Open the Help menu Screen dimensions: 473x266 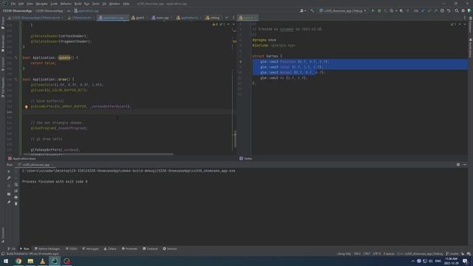click(126, 4)
